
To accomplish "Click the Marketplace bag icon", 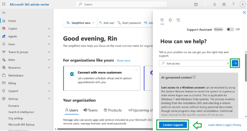I will (x=4, y=75).
